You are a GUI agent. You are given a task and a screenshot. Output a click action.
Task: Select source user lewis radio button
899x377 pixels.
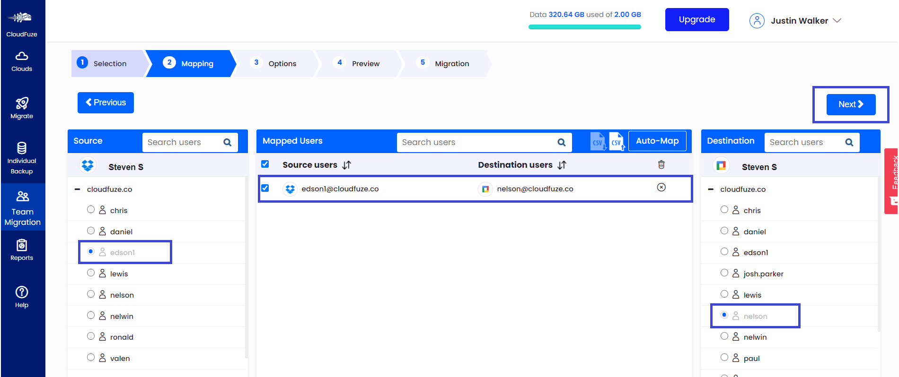pos(91,273)
